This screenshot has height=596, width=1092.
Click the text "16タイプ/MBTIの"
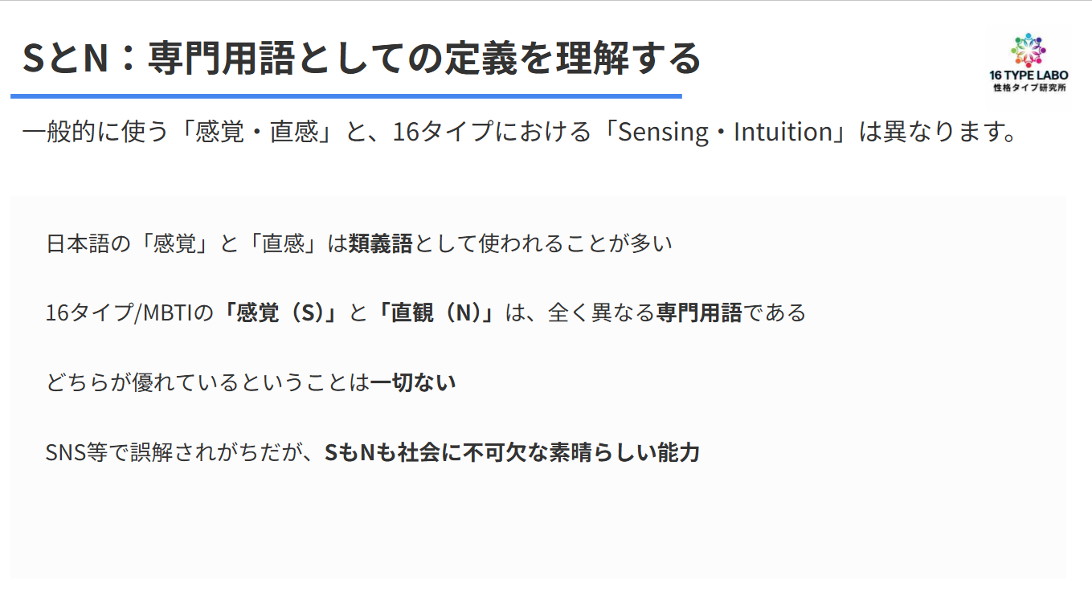tap(130, 312)
